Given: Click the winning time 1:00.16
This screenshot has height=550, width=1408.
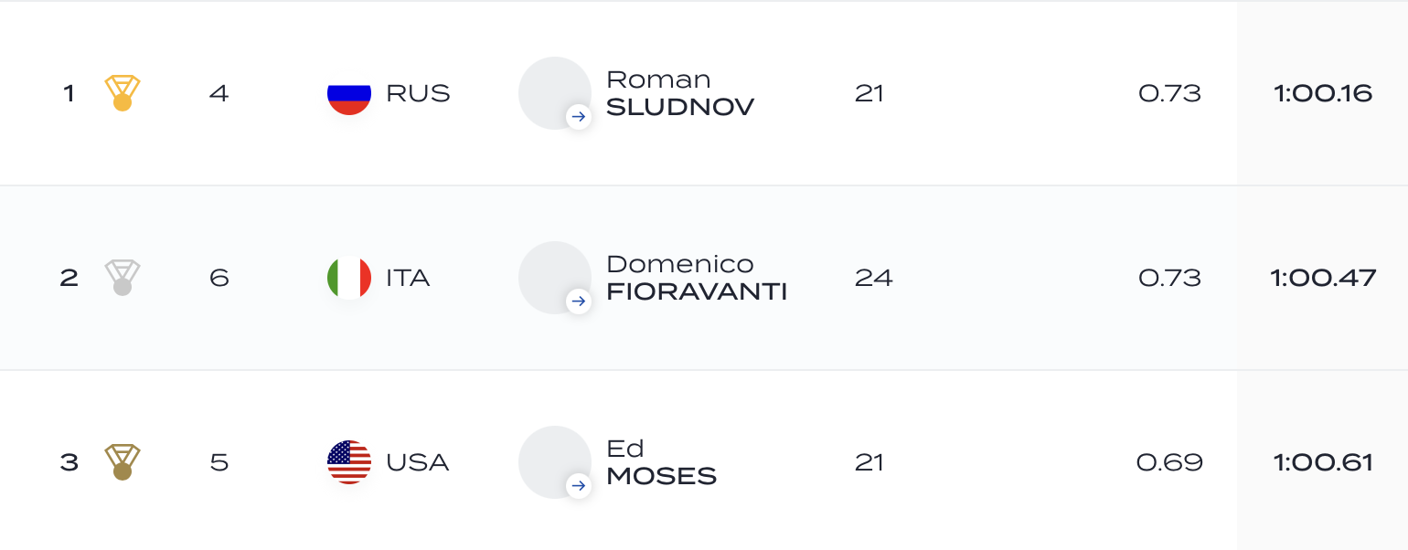Looking at the screenshot, I should tap(1323, 94).
